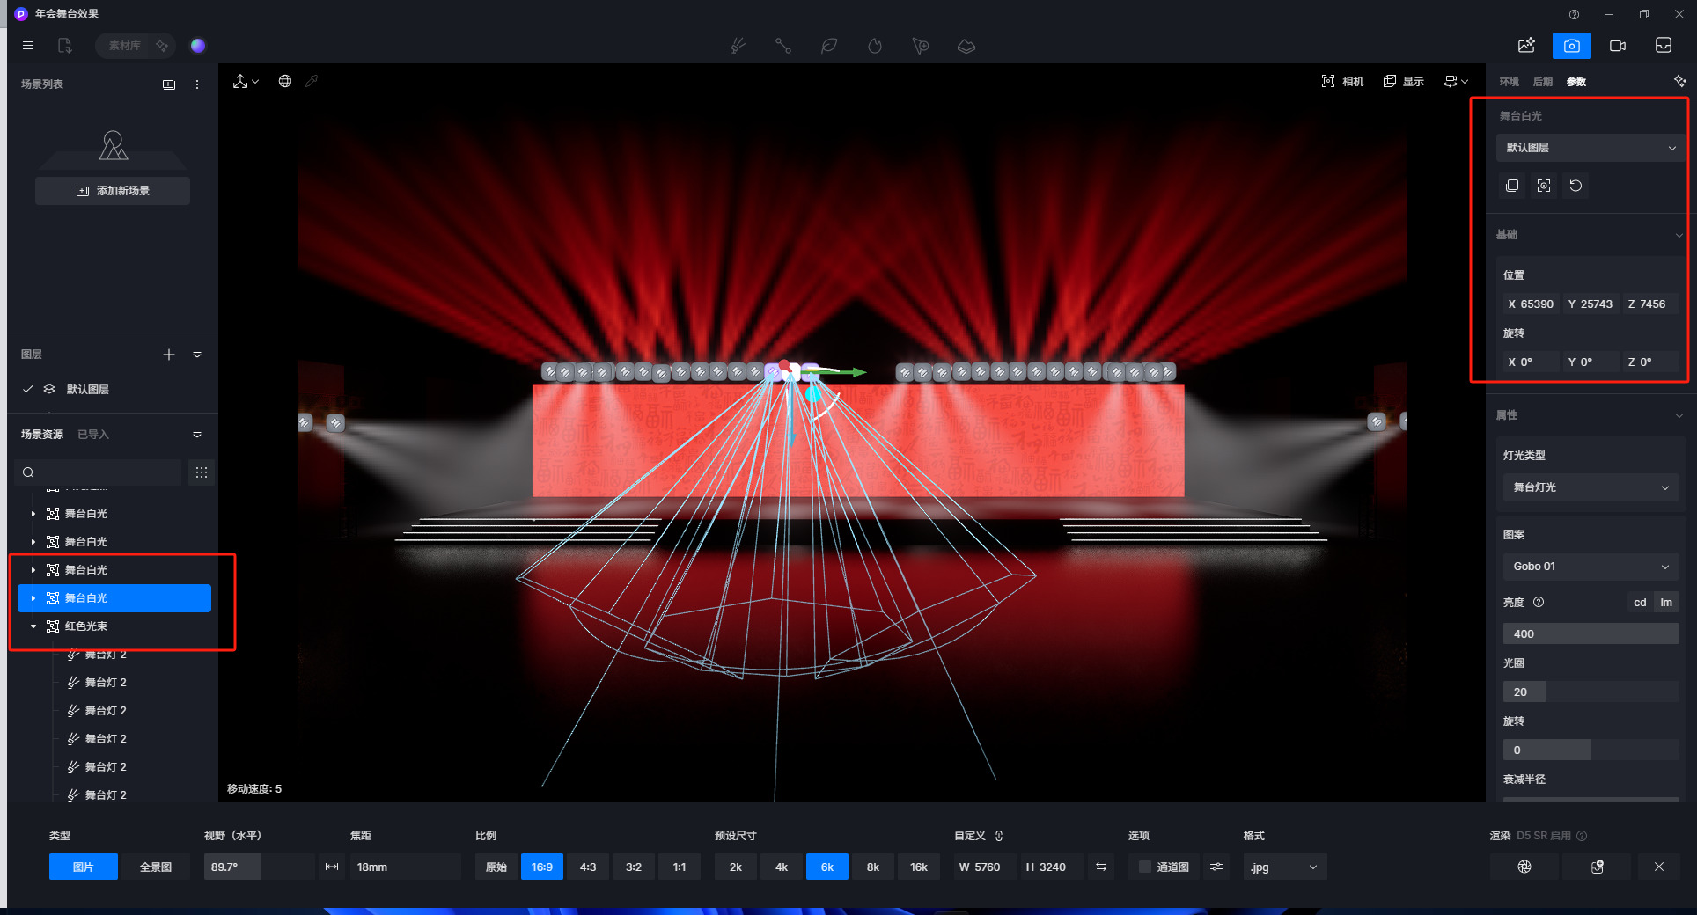The height and width of the screenshot is (915, 1697).
Task: Enable the 通道图 checkbox
Action: click(x=1144, y=867)
